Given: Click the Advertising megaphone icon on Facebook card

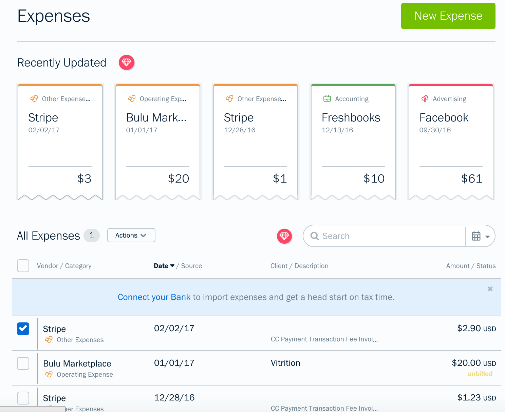Looking at the screenshot, I should coord(425,99).
